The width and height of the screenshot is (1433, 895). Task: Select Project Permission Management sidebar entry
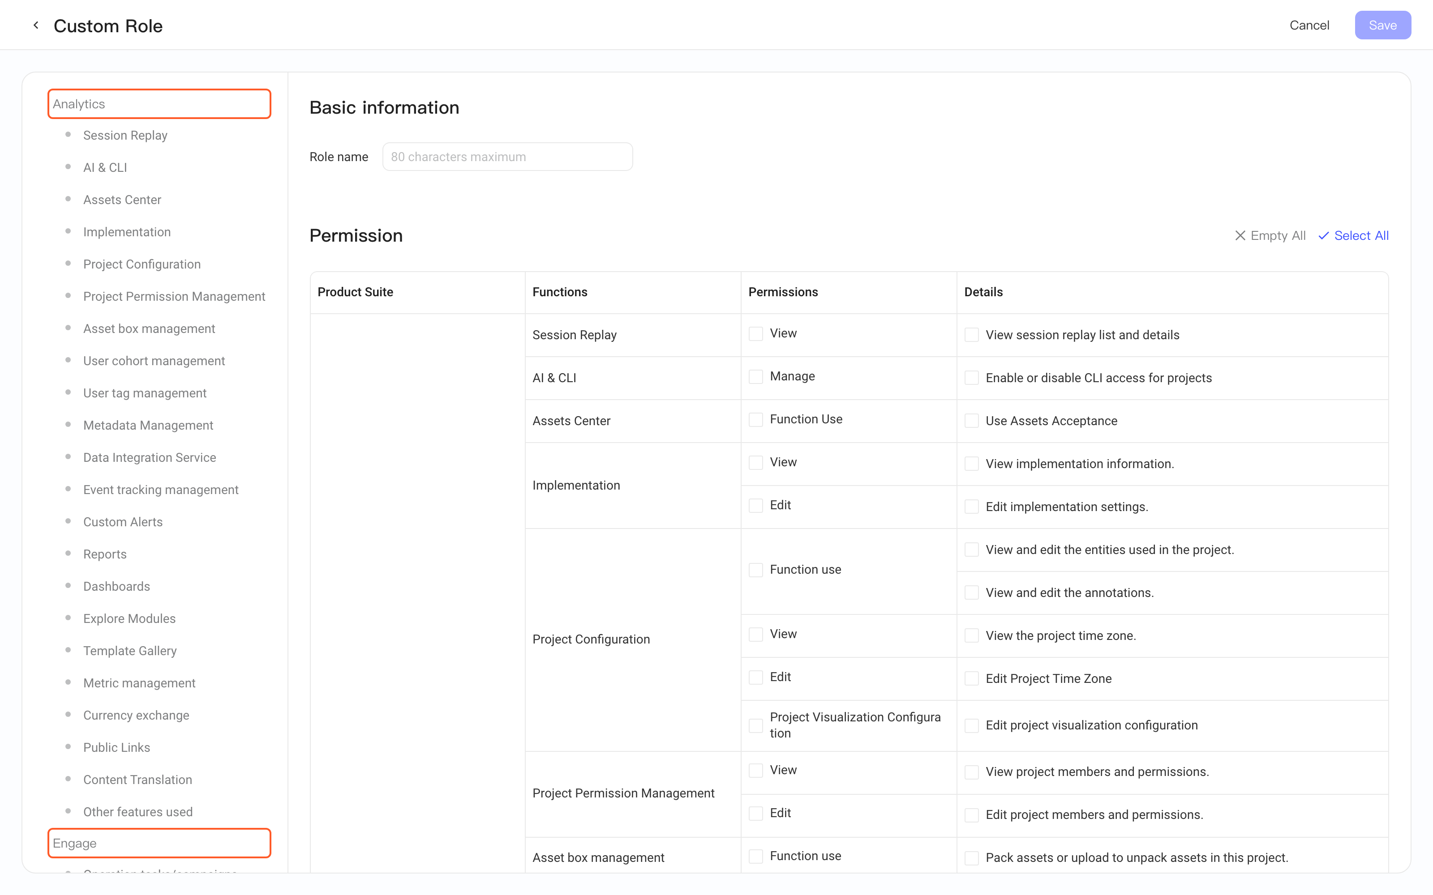click(174, 297)
